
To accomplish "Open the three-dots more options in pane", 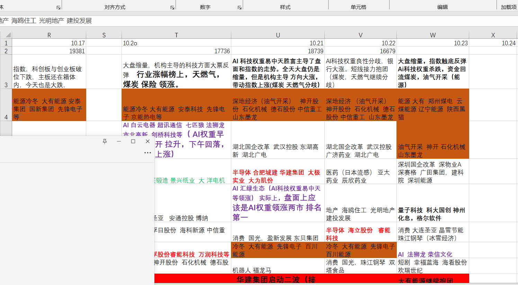I will (148, 153).
